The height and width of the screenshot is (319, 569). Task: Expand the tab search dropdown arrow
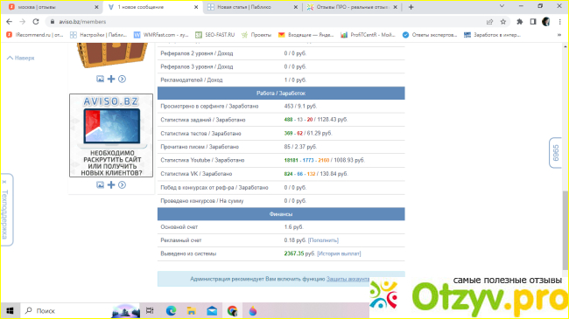502,6
